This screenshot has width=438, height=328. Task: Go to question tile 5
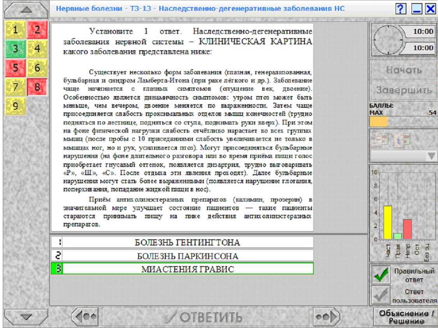15,68
